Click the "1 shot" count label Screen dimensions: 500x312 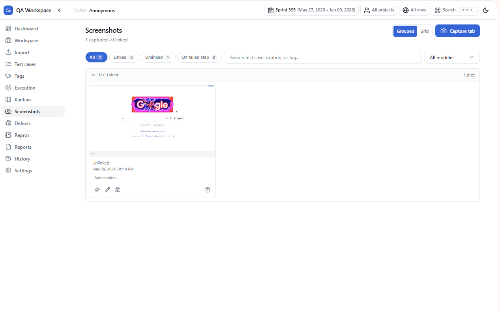[469, 75]
